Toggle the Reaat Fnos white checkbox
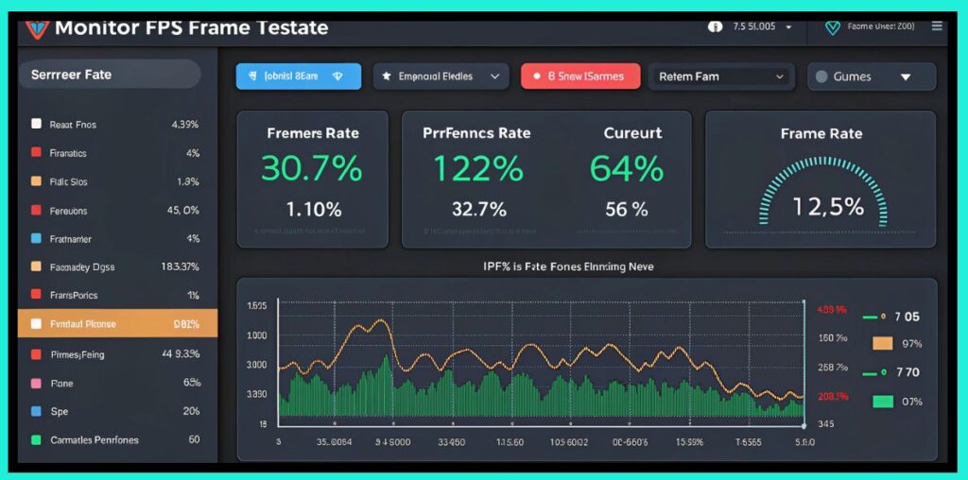The image size is (968, 480). (x=36, y=124)
